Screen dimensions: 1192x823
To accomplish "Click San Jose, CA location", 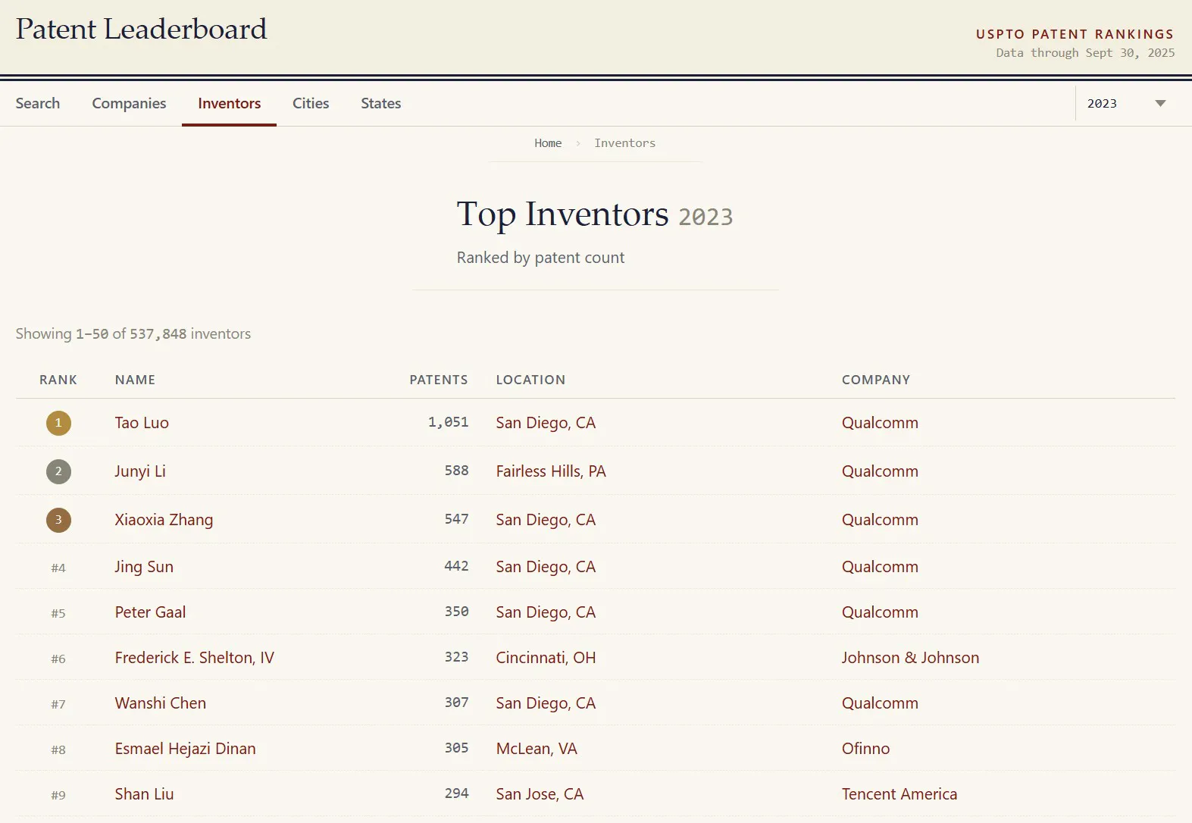I will click(540, 794).
